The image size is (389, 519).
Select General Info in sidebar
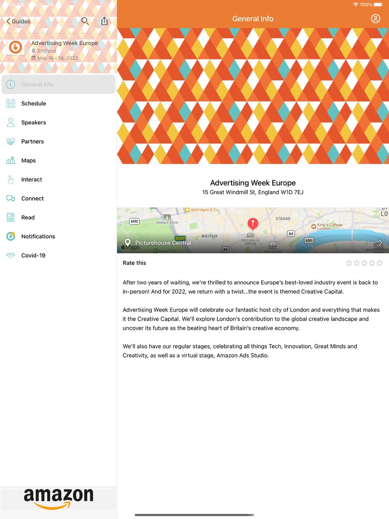coord(58,84)
